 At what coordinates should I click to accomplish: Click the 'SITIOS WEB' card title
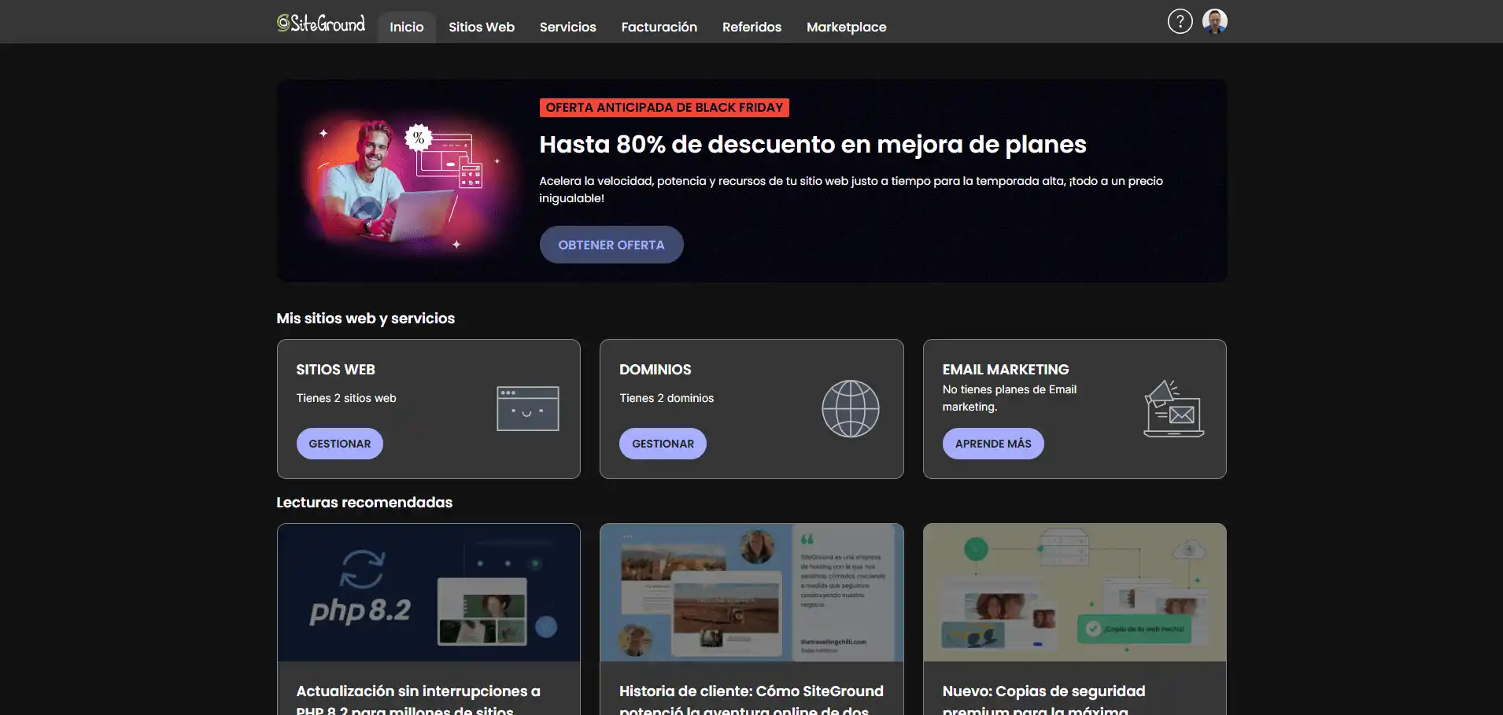point(335,369)
